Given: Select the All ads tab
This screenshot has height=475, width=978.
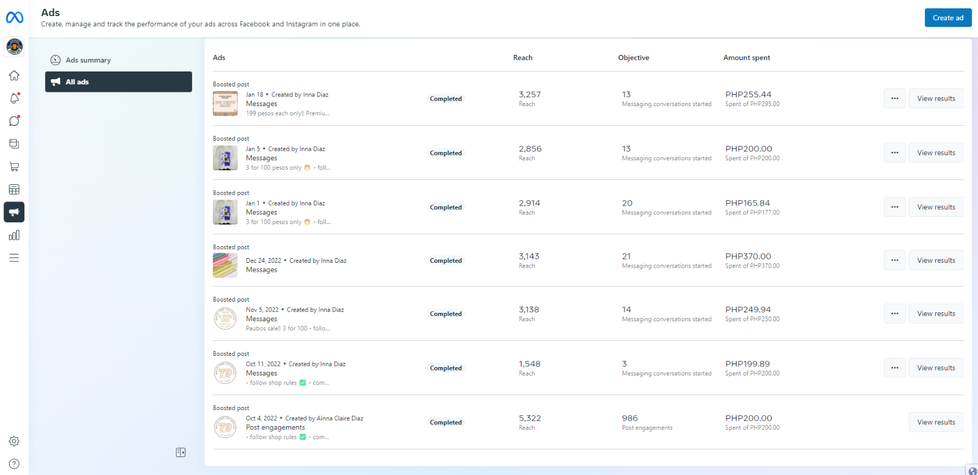Looking at the screenshot, I should click(x=118, y=82).
